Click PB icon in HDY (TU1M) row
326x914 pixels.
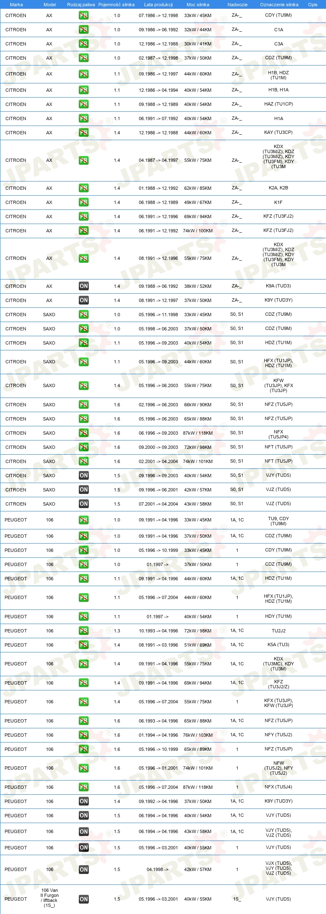click(x=83, y=617)
